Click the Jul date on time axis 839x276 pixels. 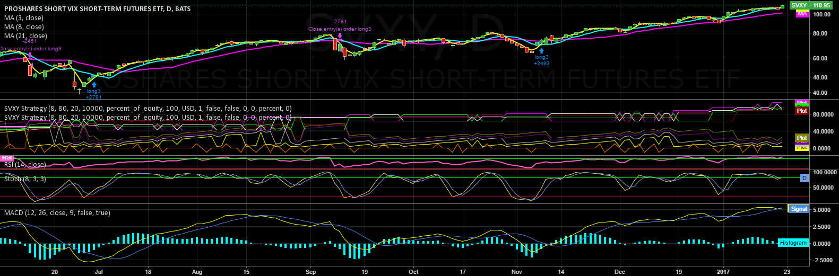(100, 272)
